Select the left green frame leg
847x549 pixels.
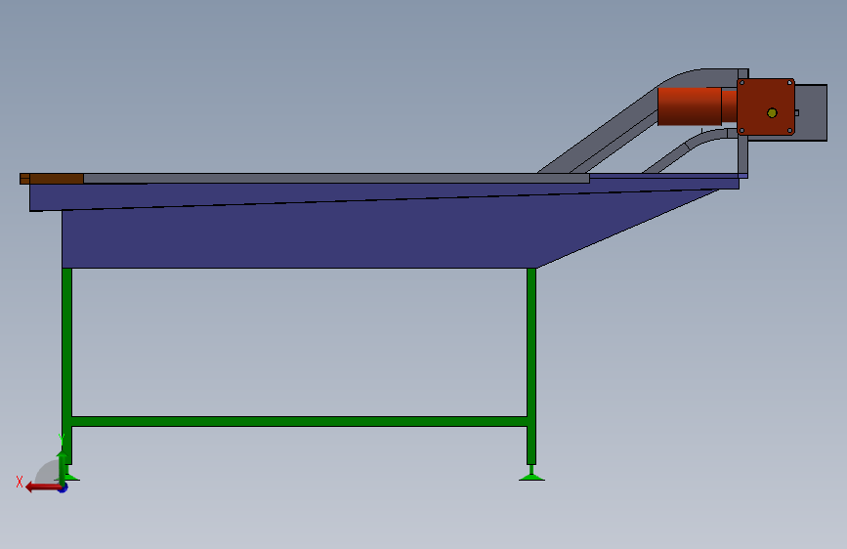pos(67,365)
